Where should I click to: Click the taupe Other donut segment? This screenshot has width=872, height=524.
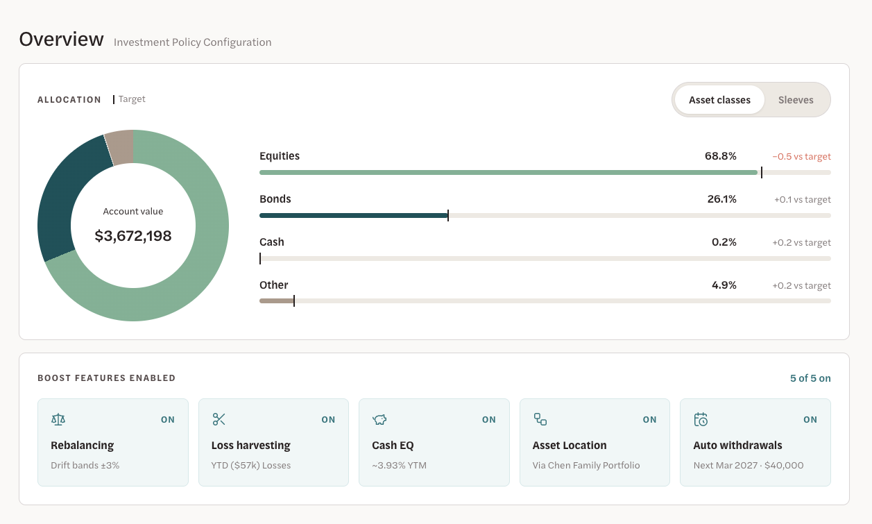click(x=119, y=147)
